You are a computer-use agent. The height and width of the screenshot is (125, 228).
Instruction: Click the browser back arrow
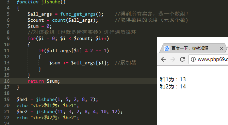click(163, 59)
